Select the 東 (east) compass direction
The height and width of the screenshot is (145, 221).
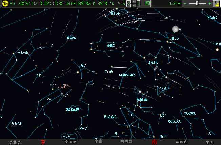point(43,142)
